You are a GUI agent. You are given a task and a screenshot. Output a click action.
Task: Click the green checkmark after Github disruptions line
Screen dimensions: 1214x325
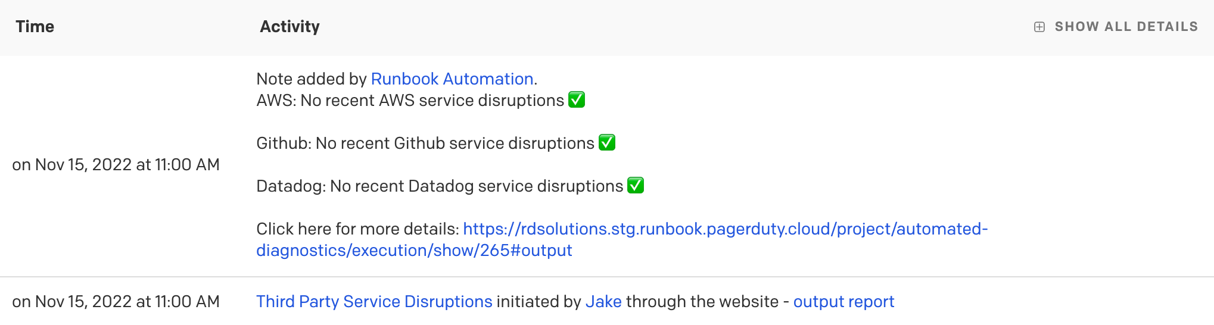click(607, 143)
